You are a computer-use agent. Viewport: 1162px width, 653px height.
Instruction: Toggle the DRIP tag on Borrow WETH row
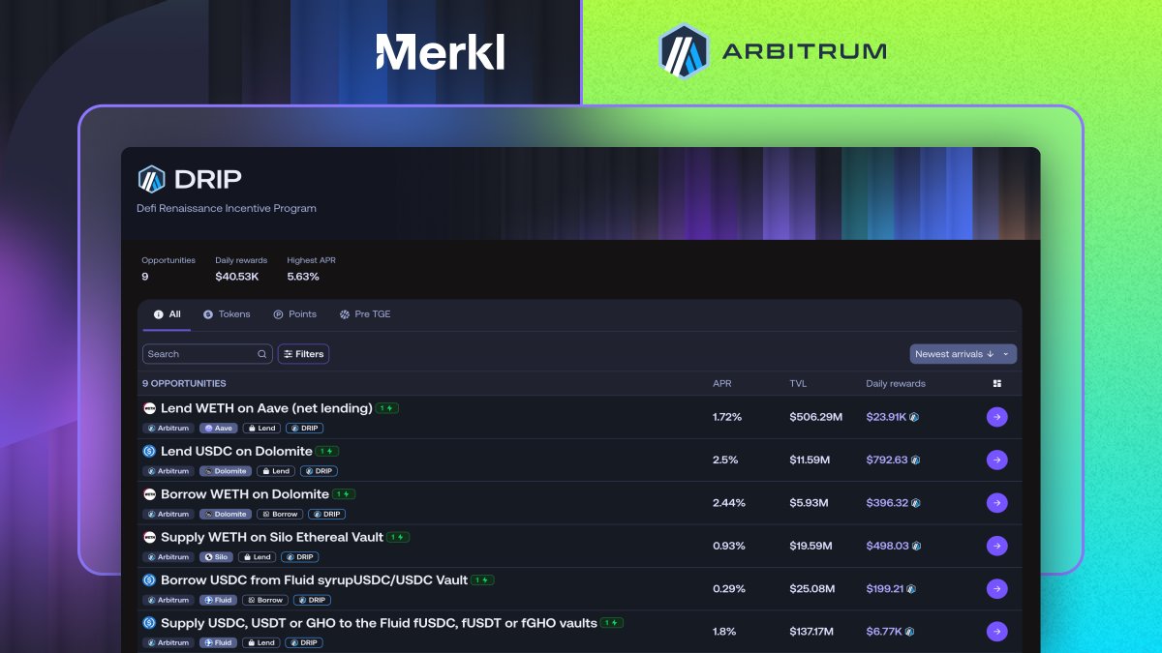(326, 514)
